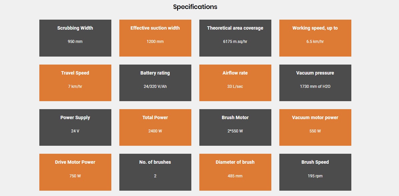Select the Battery rating card
This screenshot has width=399, height=196.
click(155, 83)
